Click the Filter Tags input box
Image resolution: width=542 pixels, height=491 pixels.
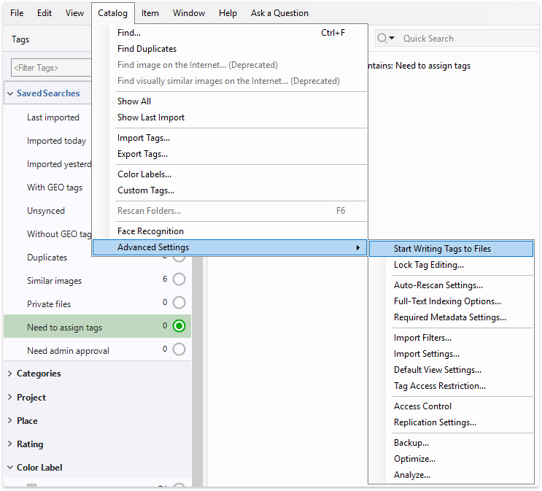pyautogui.click(x=50, y=68)
